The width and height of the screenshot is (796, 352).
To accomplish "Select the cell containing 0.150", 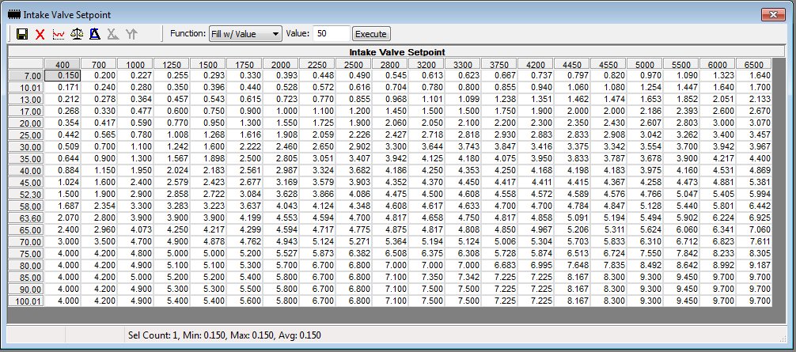I will (x=63, y=75).
